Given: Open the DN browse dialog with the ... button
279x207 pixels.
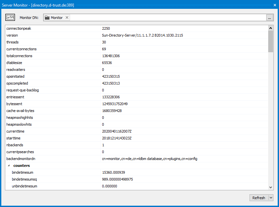Looking at the screenshot, I should [269, 17].
